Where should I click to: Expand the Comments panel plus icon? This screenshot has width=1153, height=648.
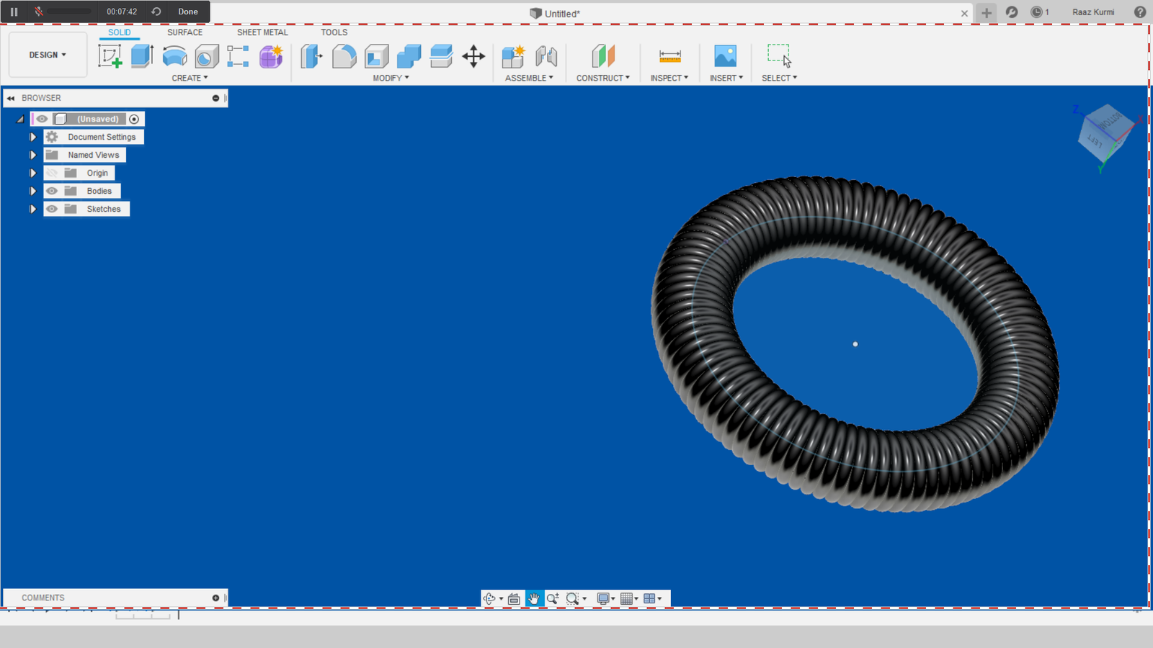click(215, 598)
